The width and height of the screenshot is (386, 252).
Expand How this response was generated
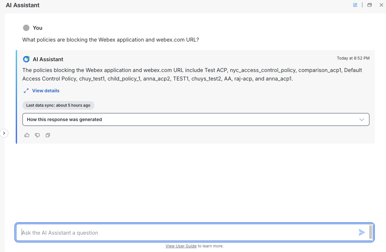pos(64,119)
